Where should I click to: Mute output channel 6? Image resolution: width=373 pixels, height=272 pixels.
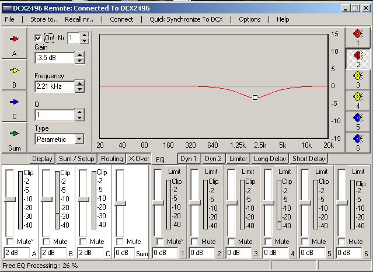pos(341,242)
